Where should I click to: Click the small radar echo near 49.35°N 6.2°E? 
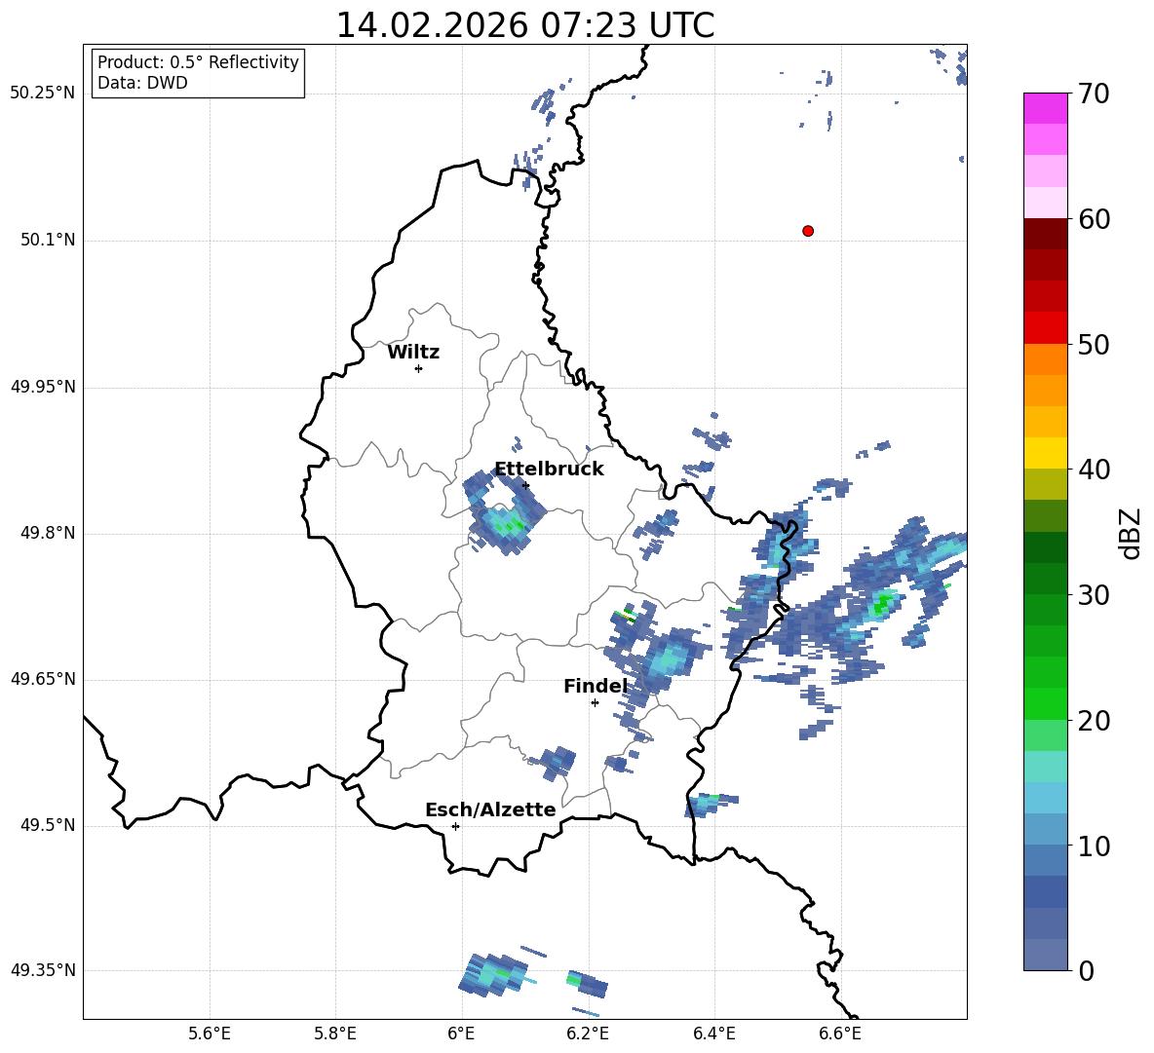588,984
